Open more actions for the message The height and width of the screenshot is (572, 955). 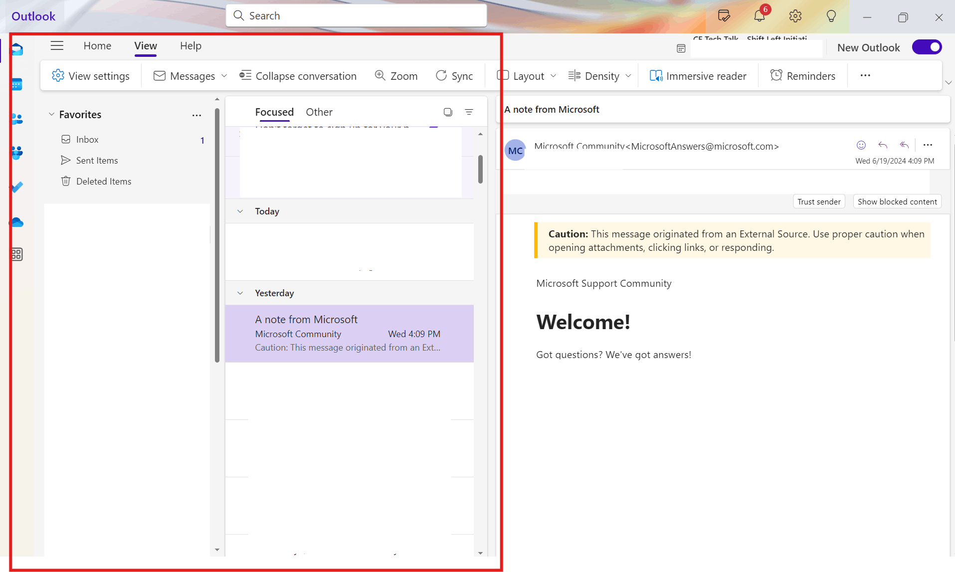coord(928,145)
